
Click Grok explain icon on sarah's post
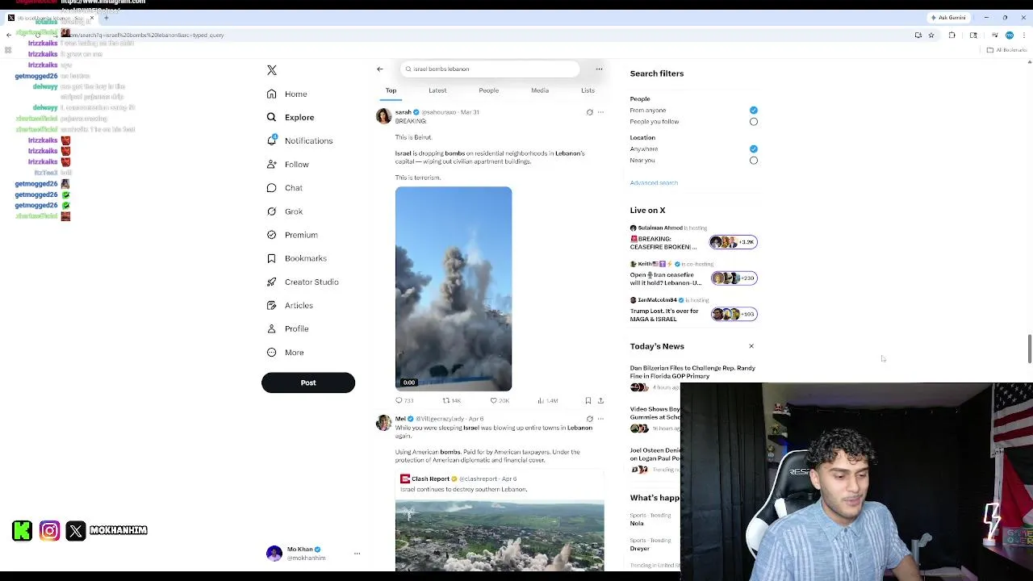tap(589, 112)
